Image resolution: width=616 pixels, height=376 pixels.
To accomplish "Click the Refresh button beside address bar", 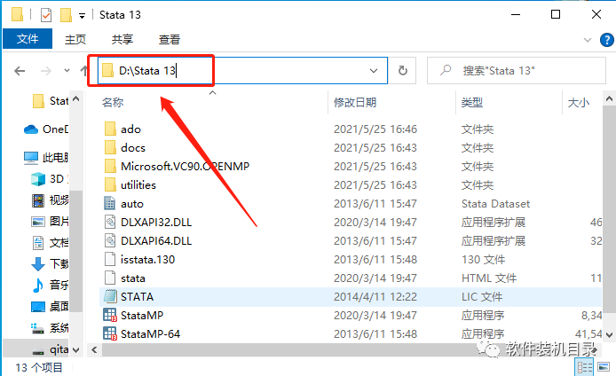I will pyautogui.click(x=403, y=71).
